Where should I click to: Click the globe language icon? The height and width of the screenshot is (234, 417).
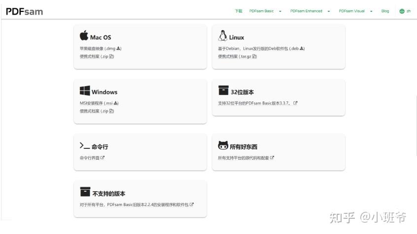click(x=402, y=11)
